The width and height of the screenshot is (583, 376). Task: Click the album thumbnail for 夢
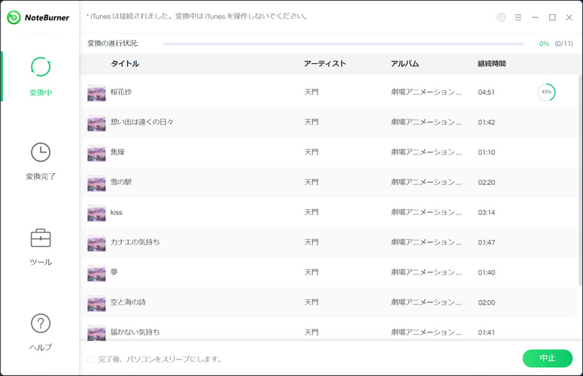tap(97, 273)
